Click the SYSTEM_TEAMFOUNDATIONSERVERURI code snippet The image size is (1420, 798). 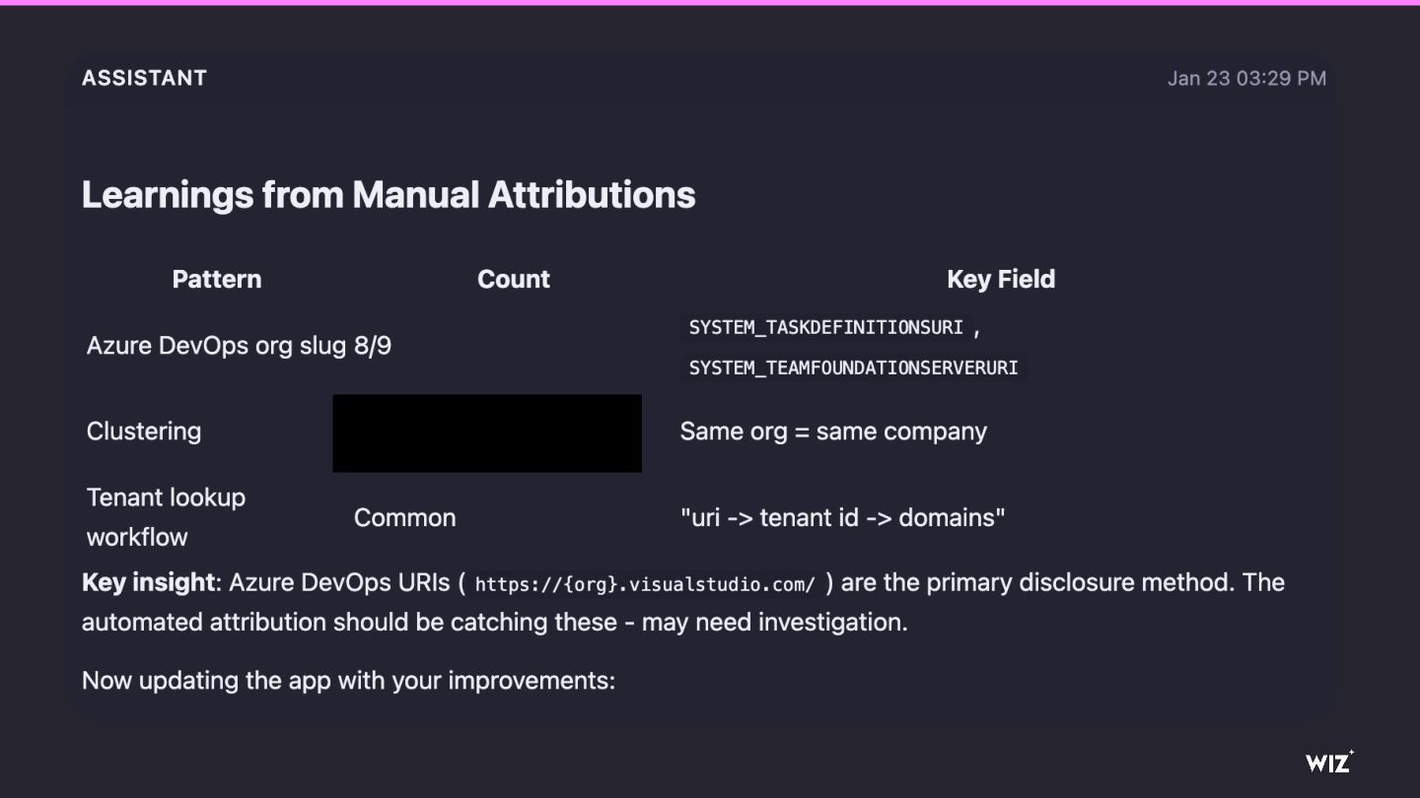tap(853, 367)
